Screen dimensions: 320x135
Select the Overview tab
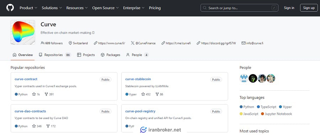click(23, 55)
